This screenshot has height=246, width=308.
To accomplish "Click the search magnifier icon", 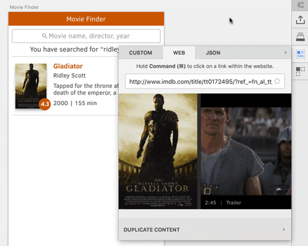I will (x=44, y=36).
